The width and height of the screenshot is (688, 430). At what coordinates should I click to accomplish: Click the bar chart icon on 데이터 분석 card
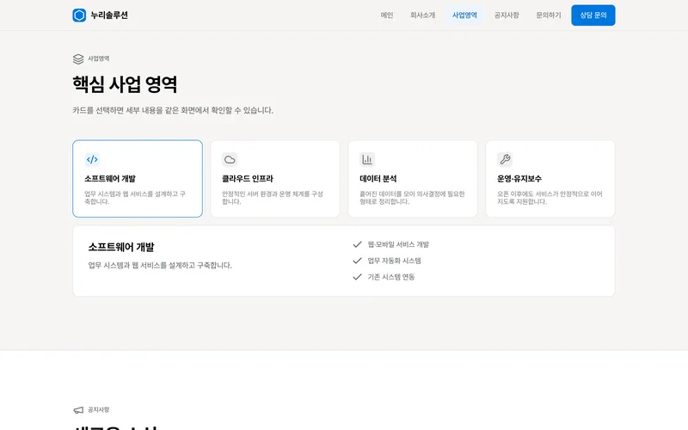click(x=367, y=159)
